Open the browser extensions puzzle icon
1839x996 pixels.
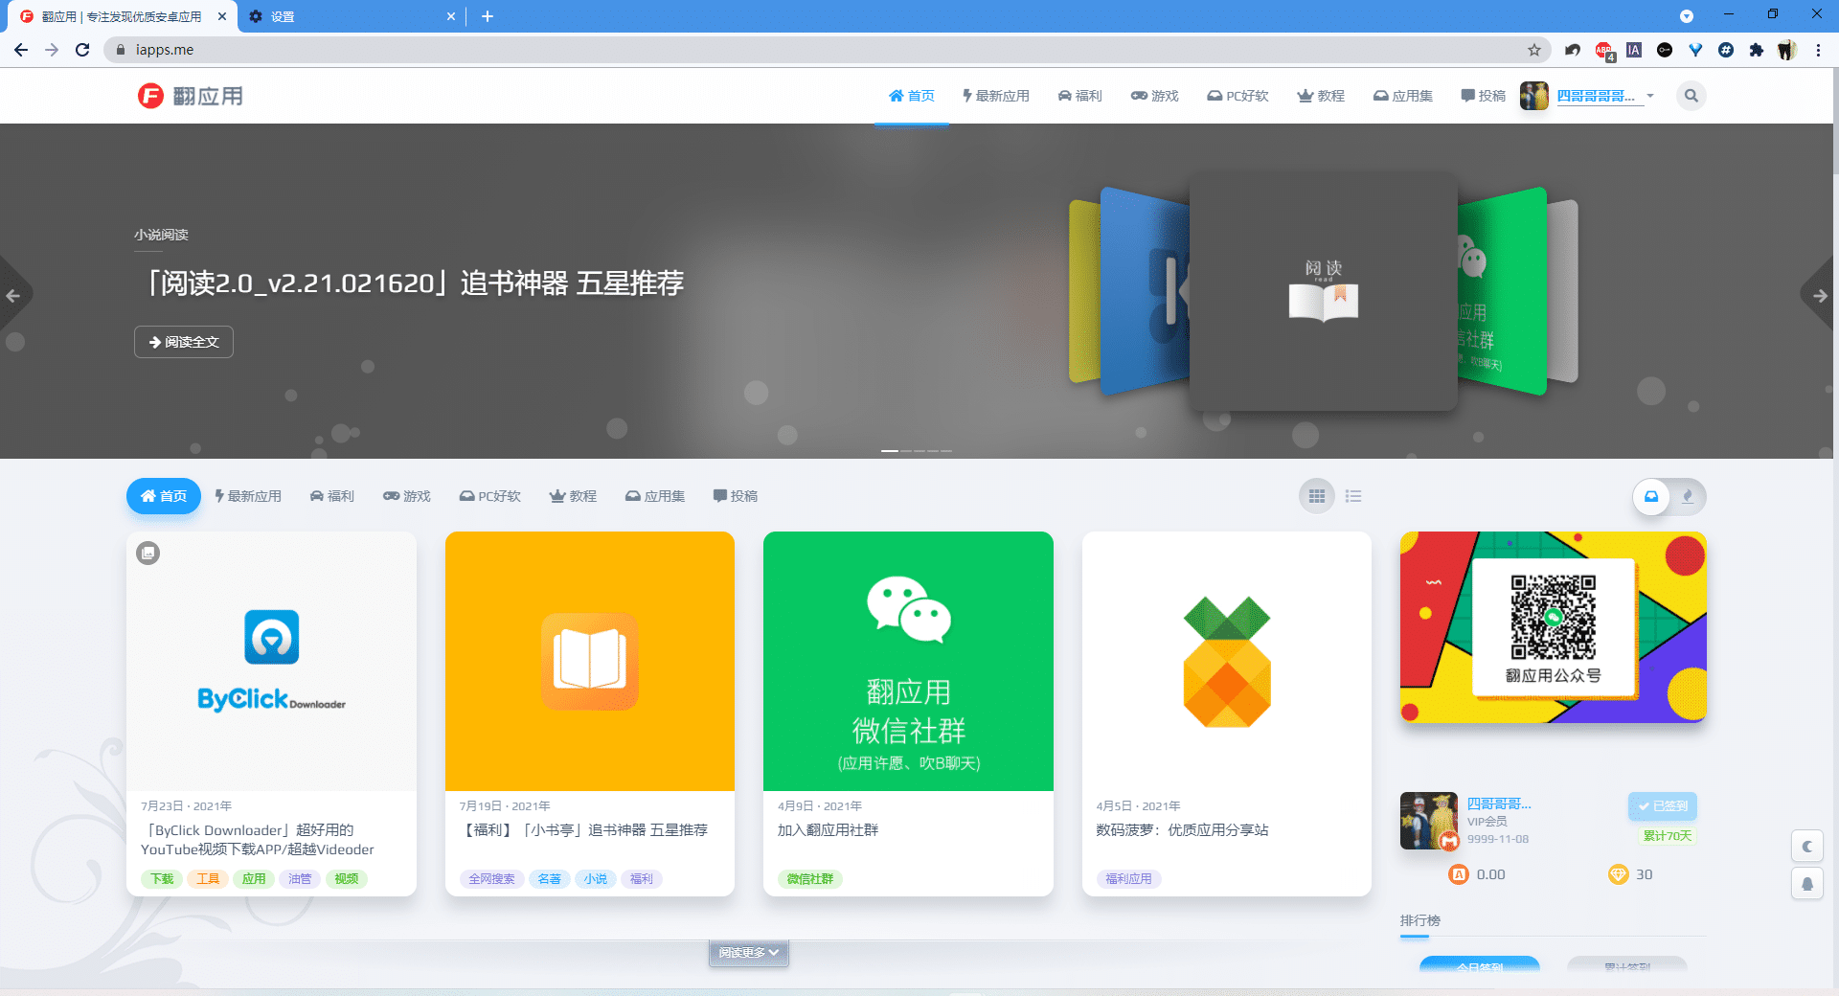coord(1756,50)
